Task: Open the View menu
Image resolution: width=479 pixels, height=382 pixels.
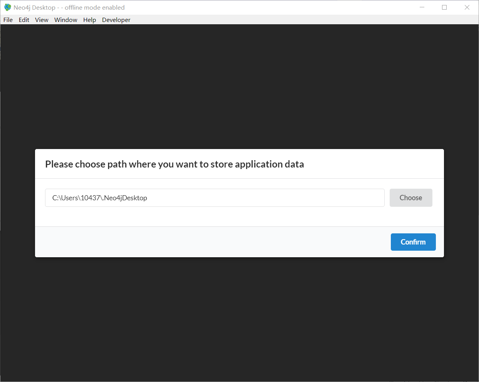Action: click(x=42, y=20)
